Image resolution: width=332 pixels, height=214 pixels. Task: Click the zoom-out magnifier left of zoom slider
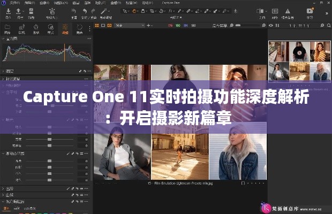pyautogui.click(x=232, y=25)
